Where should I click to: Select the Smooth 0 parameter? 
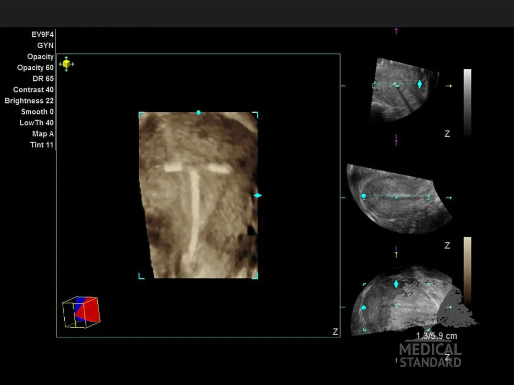37,112
